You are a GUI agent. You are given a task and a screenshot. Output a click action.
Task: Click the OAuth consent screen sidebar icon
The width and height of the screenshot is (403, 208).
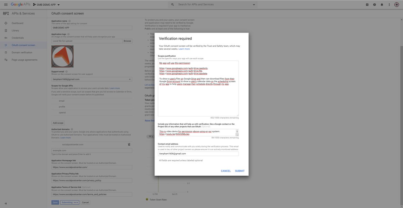pos(6,45)
